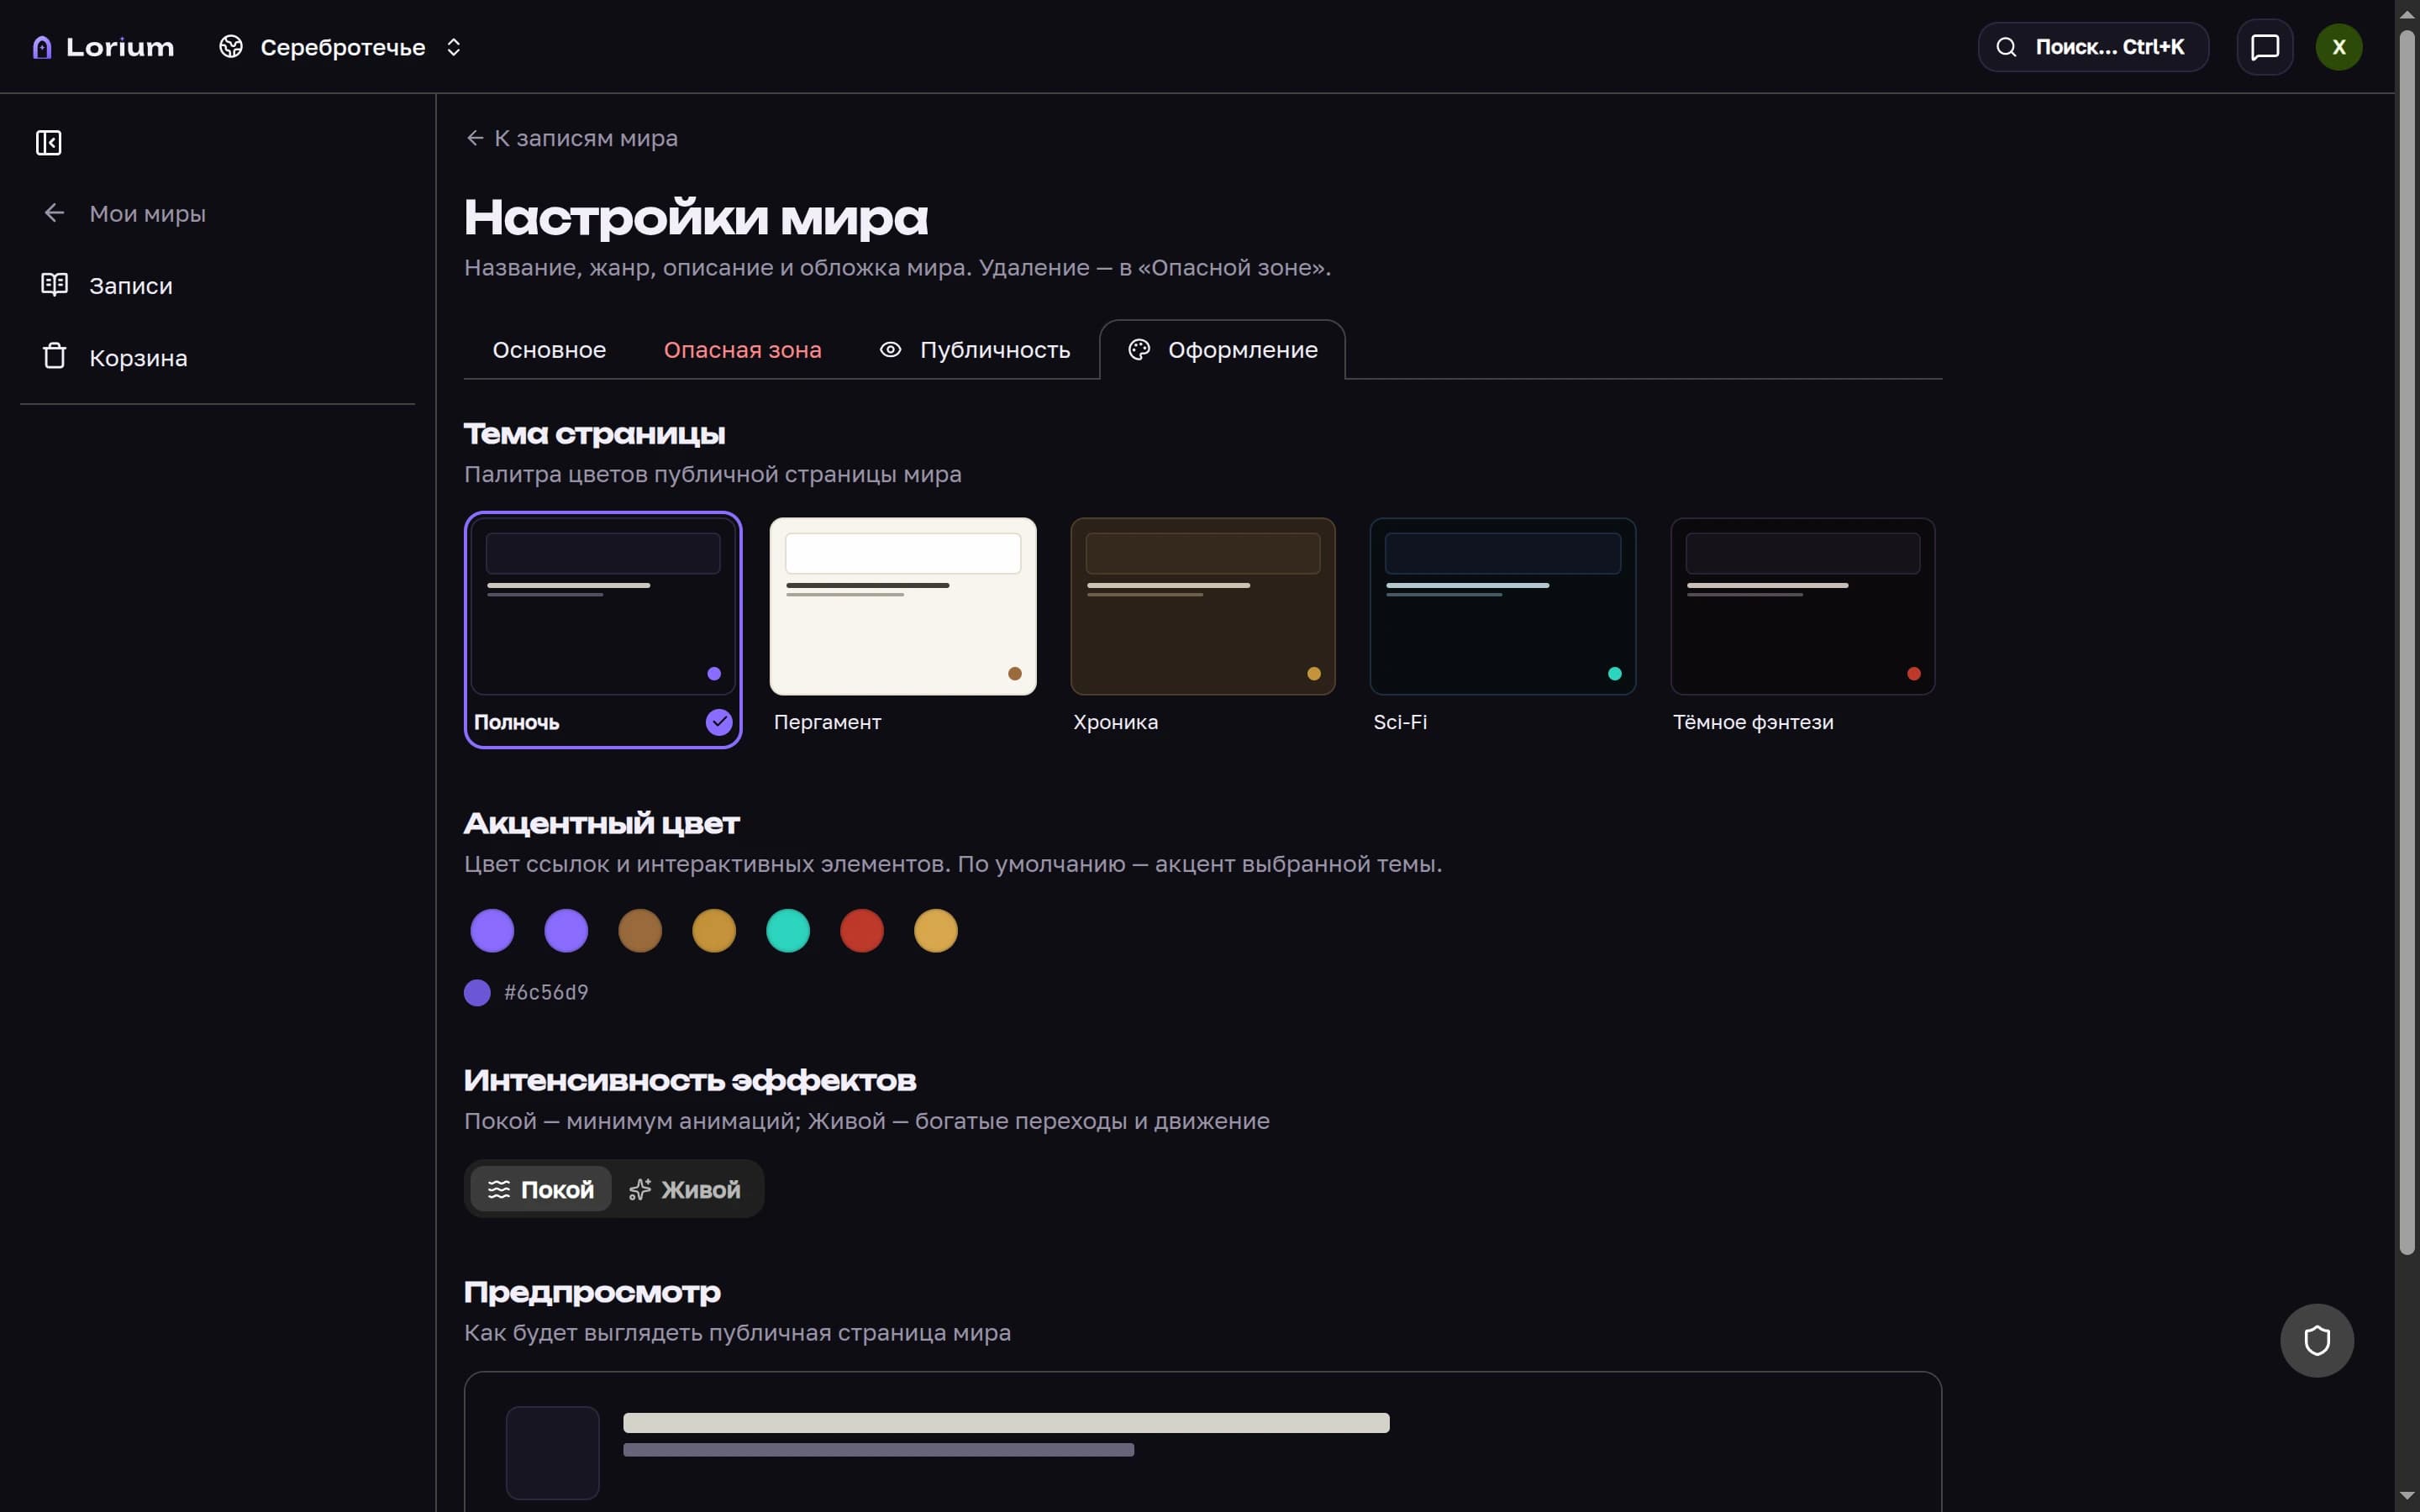
Task: Pick the brown accent swatch
Action: coord(640,931)
